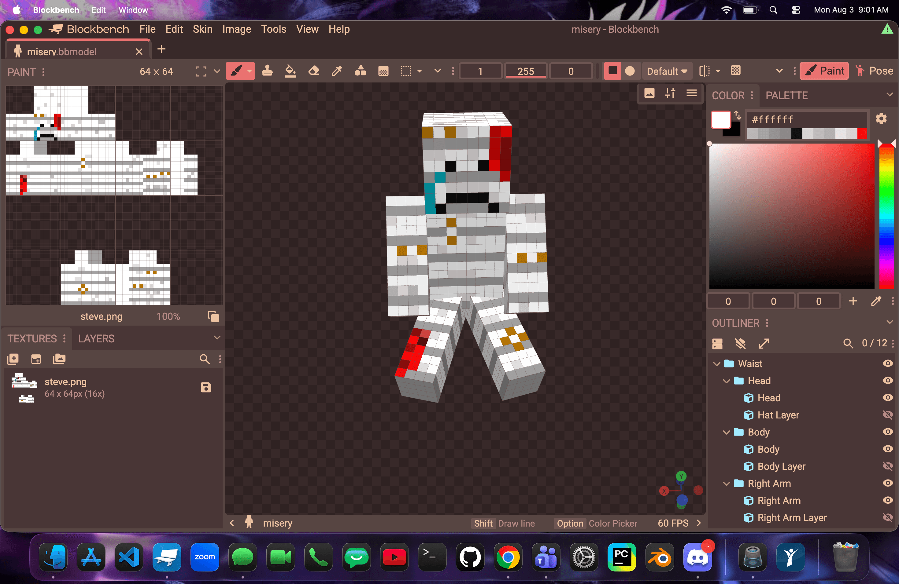This screenshot has height=584, width=899.
Task: Open the Tools menu
Action: 273,29
